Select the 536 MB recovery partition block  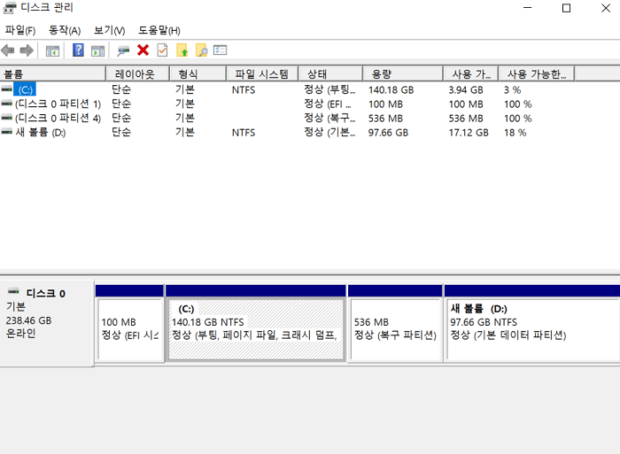coord(395,329)
